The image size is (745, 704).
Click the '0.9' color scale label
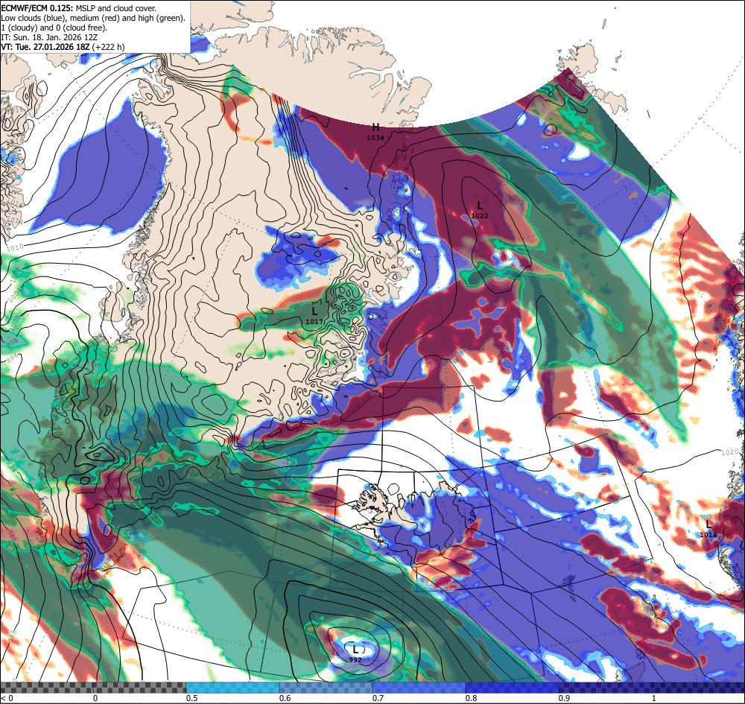[x=565, y=698]
